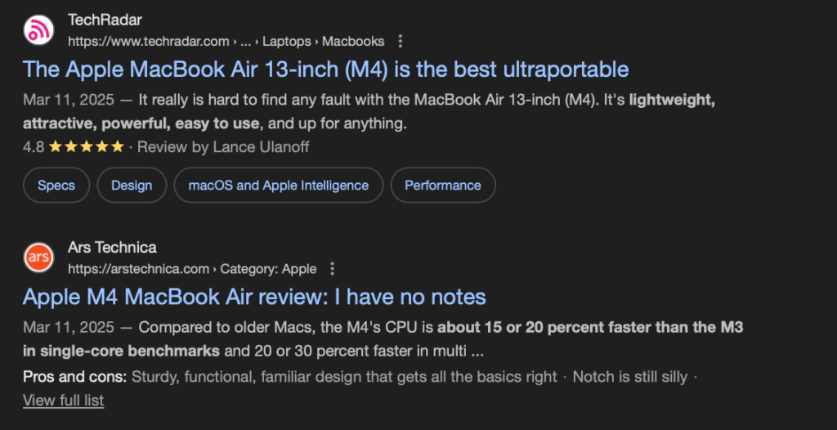This screenshot has height=430, width=837.
Task: Open the TechRadar MacBook Air 13-inch review title
Action: 325,69
